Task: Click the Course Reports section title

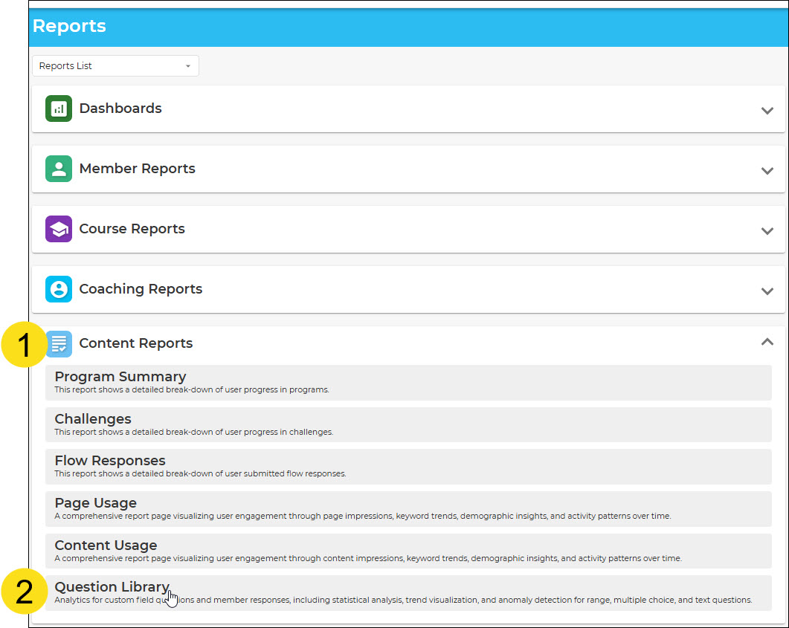Action: (x=132, y=229)
